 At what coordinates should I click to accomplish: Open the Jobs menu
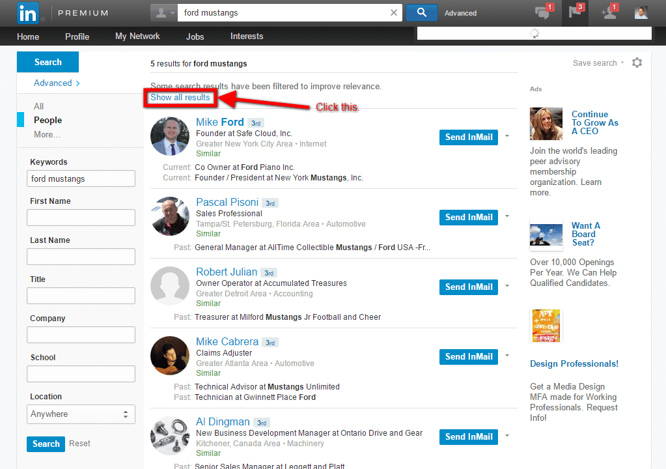pyautogui.click(x=195, y=36)
